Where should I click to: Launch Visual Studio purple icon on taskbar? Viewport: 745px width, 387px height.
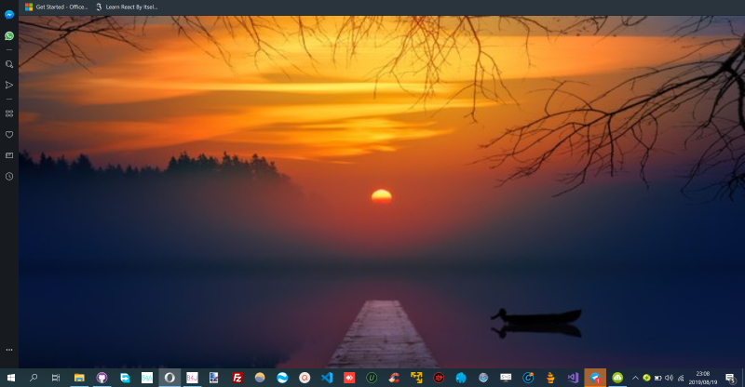point(573,378)
